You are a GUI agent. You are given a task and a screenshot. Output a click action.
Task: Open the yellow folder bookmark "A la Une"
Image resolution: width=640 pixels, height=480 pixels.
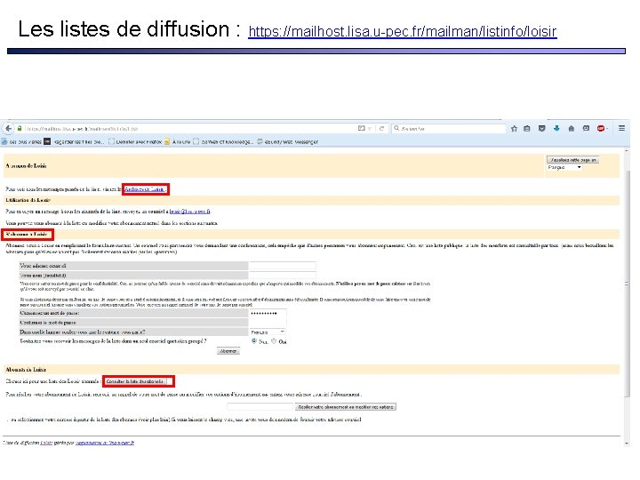(177, 141)
